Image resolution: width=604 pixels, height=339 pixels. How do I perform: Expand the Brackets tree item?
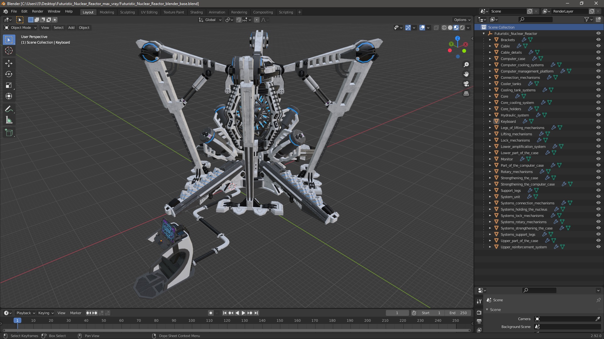490,40
